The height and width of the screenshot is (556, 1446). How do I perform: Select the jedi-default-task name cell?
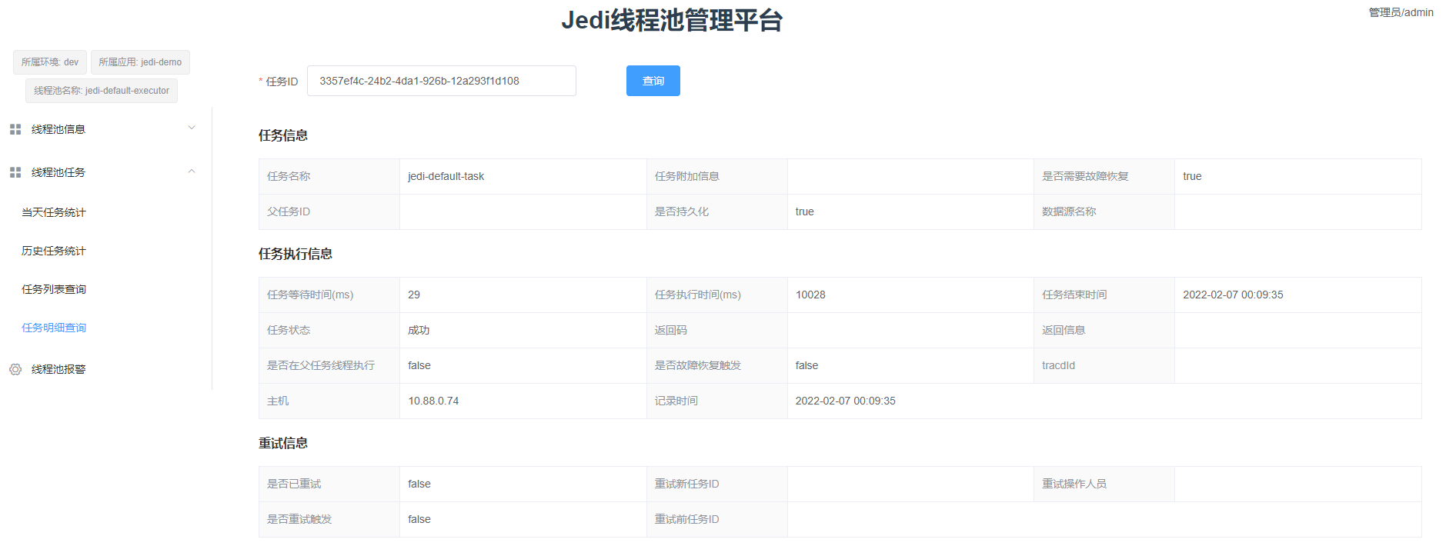(x=523, y=176)
